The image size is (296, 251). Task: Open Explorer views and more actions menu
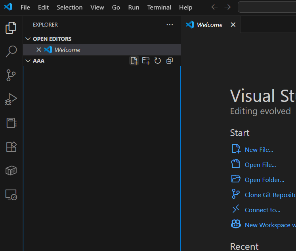click(170, 25)
